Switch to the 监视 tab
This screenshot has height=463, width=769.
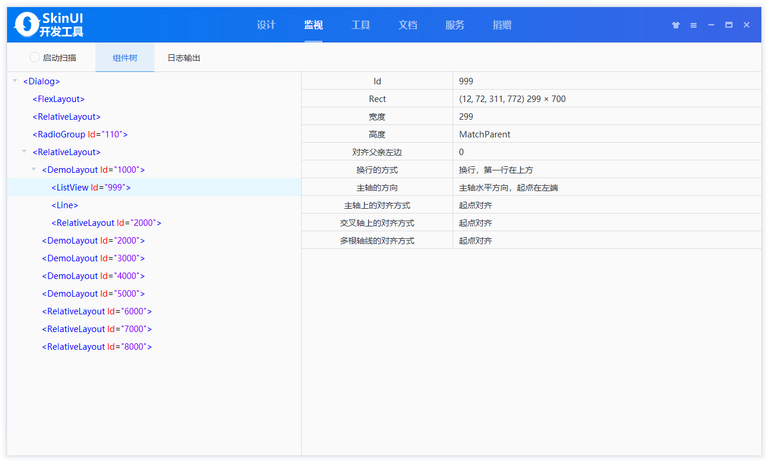(313, 25)
